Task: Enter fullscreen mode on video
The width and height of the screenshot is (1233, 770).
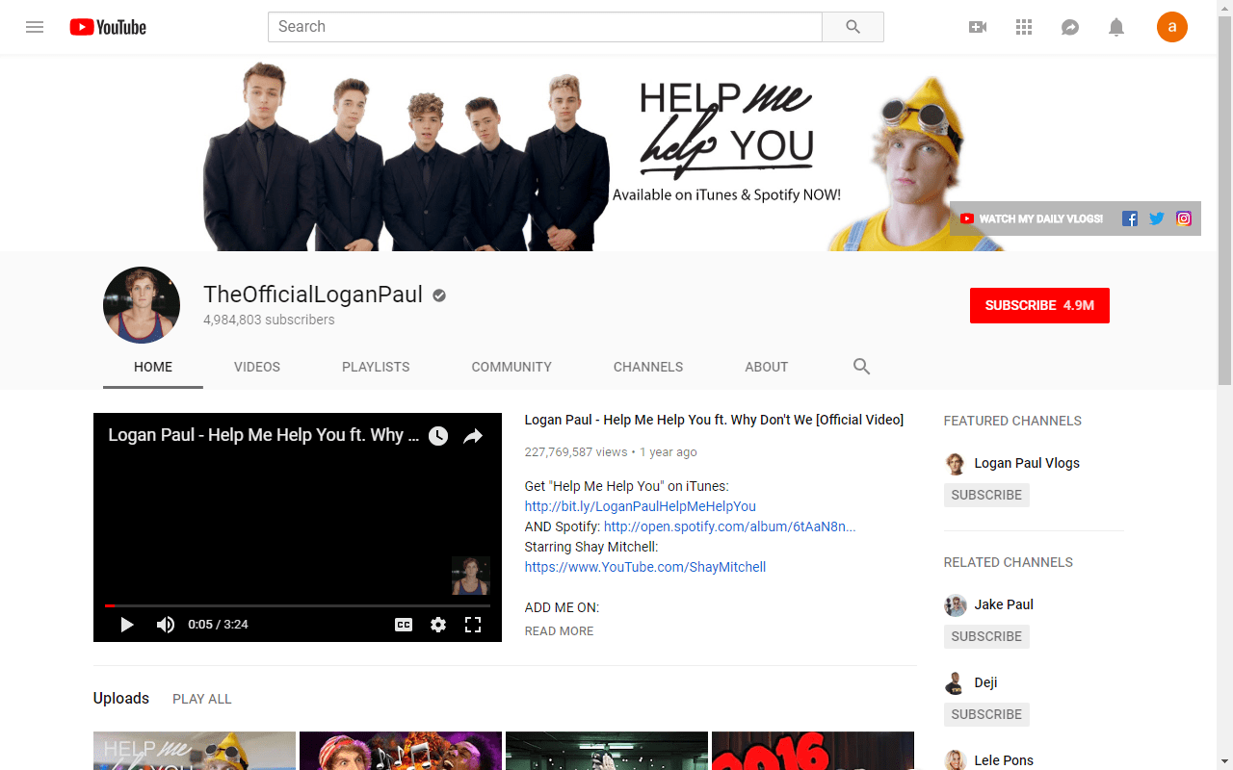Action: coord(473,625)
